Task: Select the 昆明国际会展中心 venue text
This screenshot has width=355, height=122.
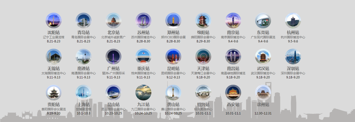Action: pyautogui.click(x=173, y=73)
